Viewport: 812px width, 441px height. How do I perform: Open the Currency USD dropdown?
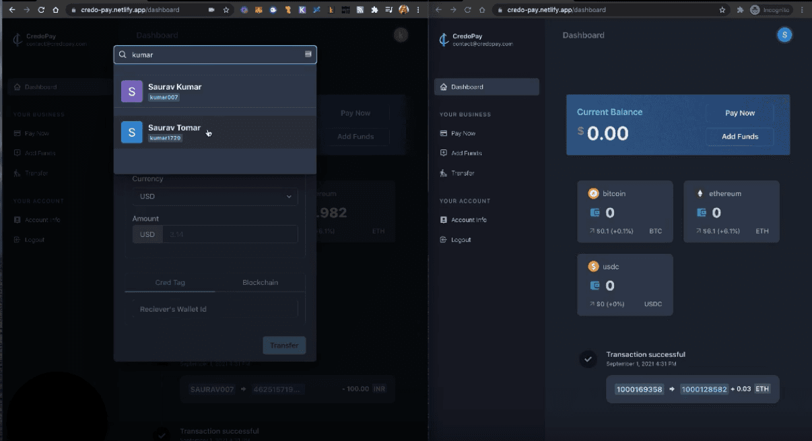[215, 197]
